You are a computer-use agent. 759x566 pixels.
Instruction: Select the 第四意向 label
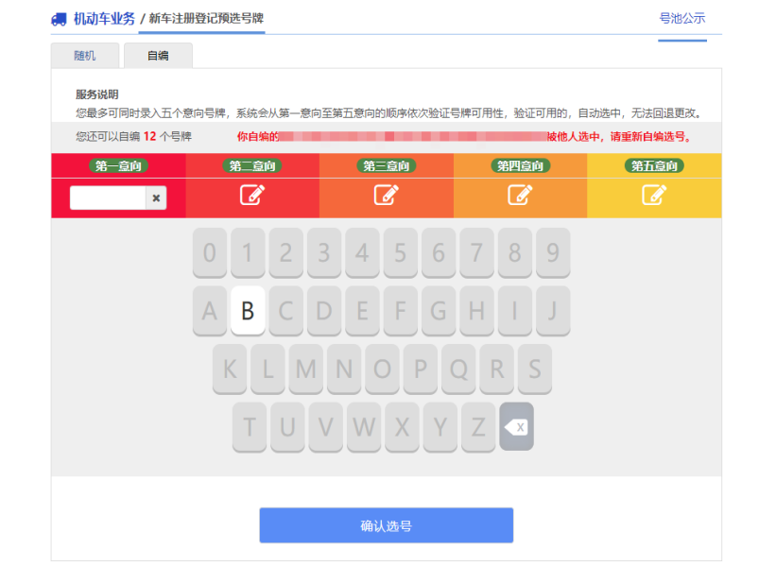521,166
